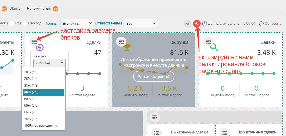
Task: Open settings icon on Проигранные сделки block
Action: point(225,133)
